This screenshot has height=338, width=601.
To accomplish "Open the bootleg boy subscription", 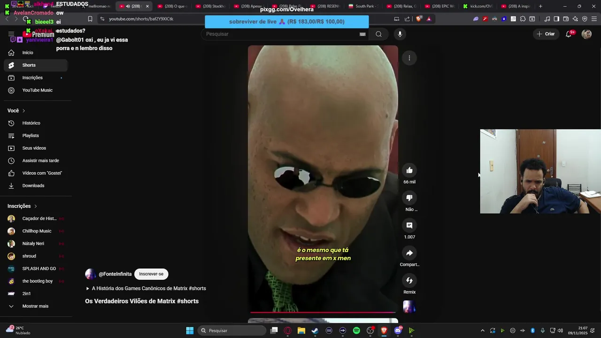I will [x=36, y=281].
